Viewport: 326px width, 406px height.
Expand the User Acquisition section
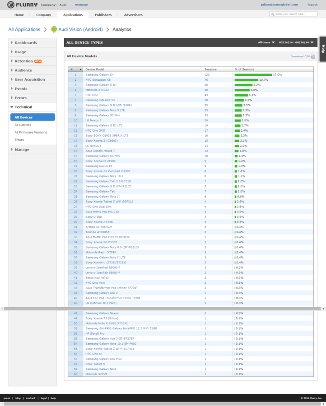coord(33,79)
